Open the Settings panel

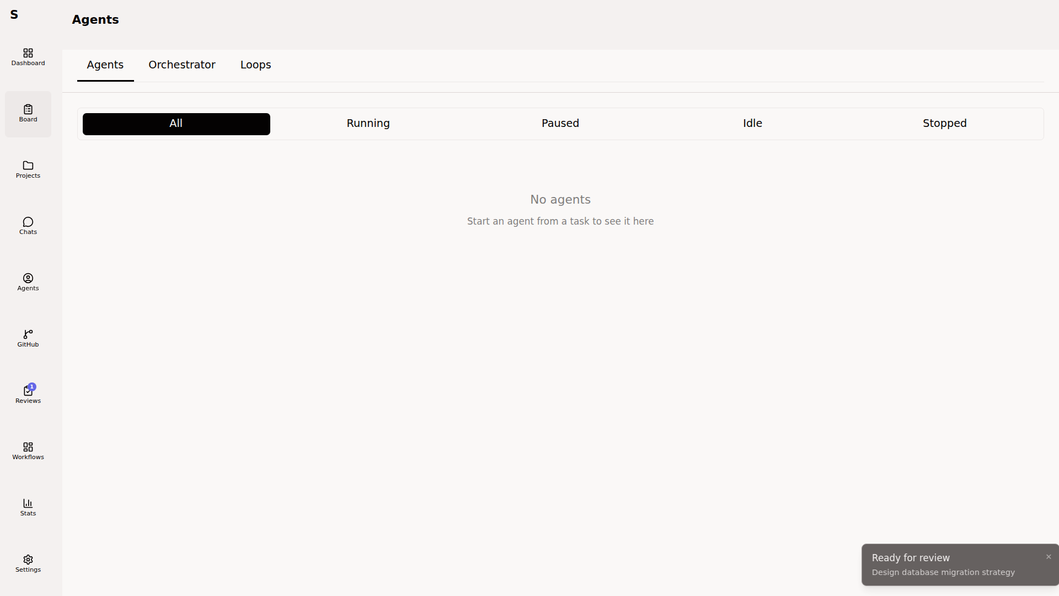28,563
